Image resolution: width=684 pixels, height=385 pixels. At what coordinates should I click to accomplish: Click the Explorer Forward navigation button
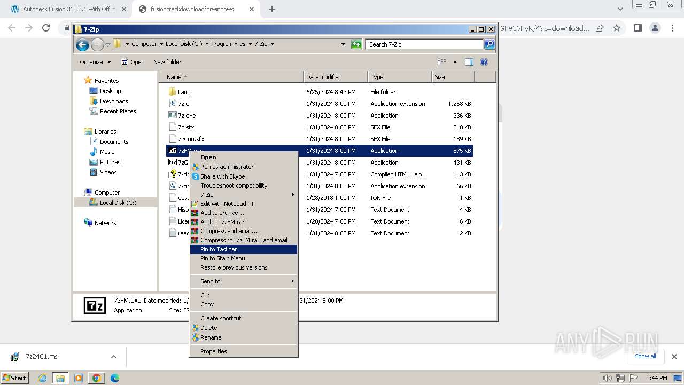point(97,44)
